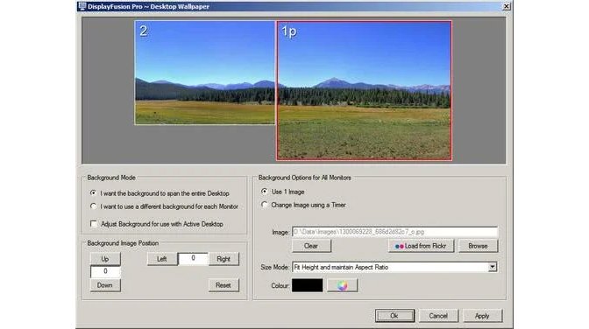The image size is (589, 329).
Task: Close the Desktop Wallpaper dialog
Action: (x=507, y=6)
